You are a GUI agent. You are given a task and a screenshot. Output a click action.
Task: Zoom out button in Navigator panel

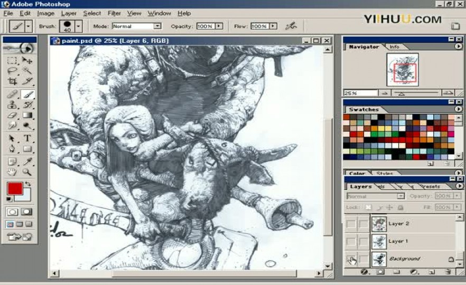click(385, 93)
